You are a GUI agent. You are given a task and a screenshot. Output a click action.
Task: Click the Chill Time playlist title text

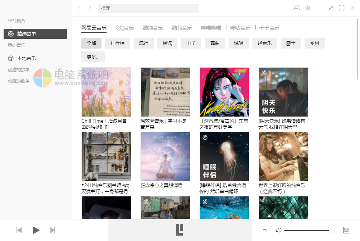tap(104, 124)
